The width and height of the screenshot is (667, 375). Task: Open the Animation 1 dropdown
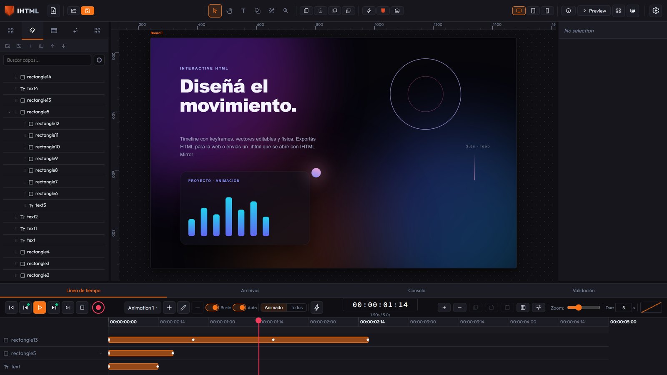[x=143, y=307]
